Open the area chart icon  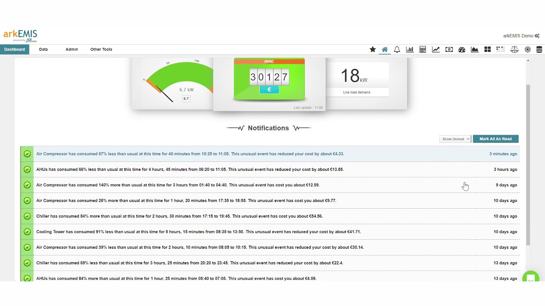click(475, 49)
